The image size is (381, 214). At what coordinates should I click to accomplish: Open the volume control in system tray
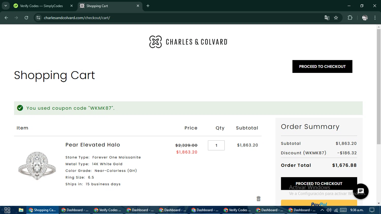point(329,210)
